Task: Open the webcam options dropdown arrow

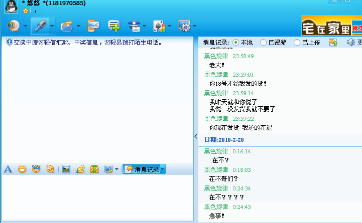Action: [25, 26]
